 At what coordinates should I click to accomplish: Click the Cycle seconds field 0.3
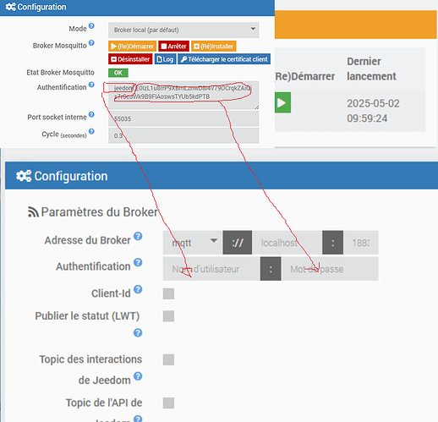(183, 135)
